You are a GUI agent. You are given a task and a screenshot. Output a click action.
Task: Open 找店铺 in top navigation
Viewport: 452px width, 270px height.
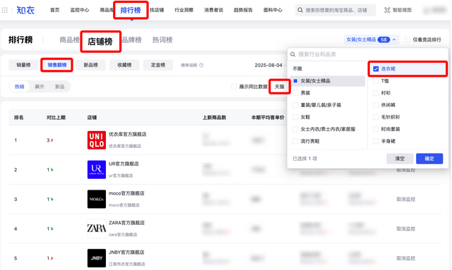coord(157,10)
